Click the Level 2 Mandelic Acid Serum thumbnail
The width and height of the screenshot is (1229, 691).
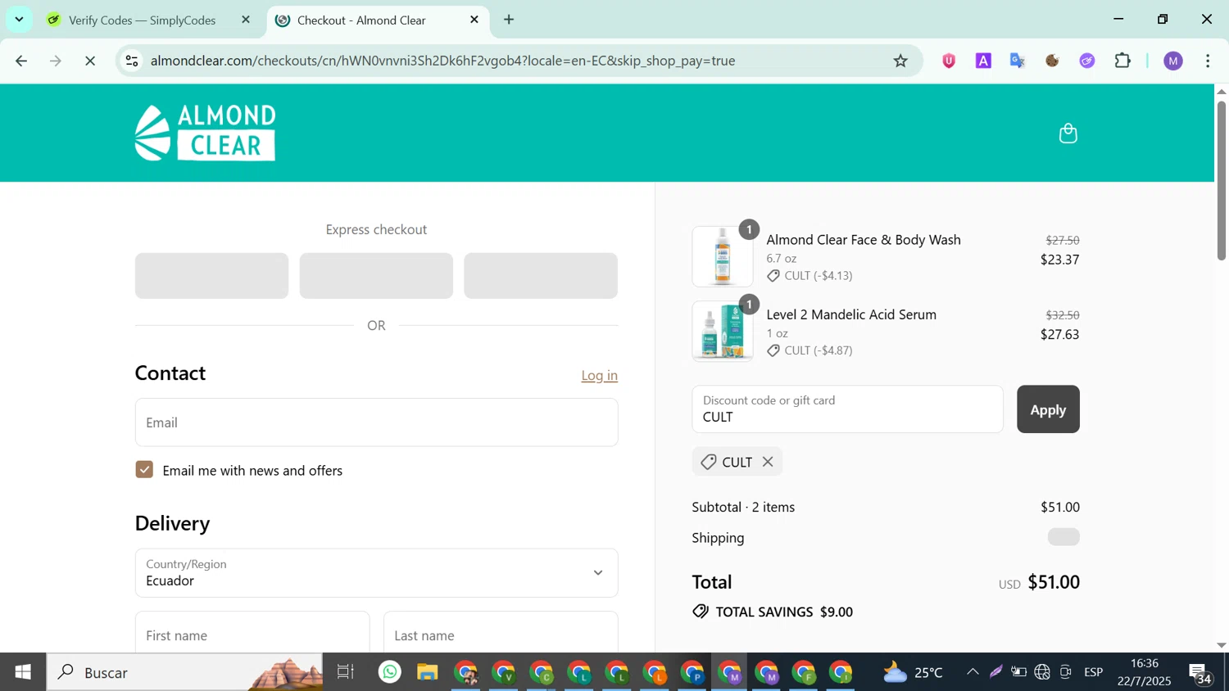pyautogui.click(x=722, y=332)
